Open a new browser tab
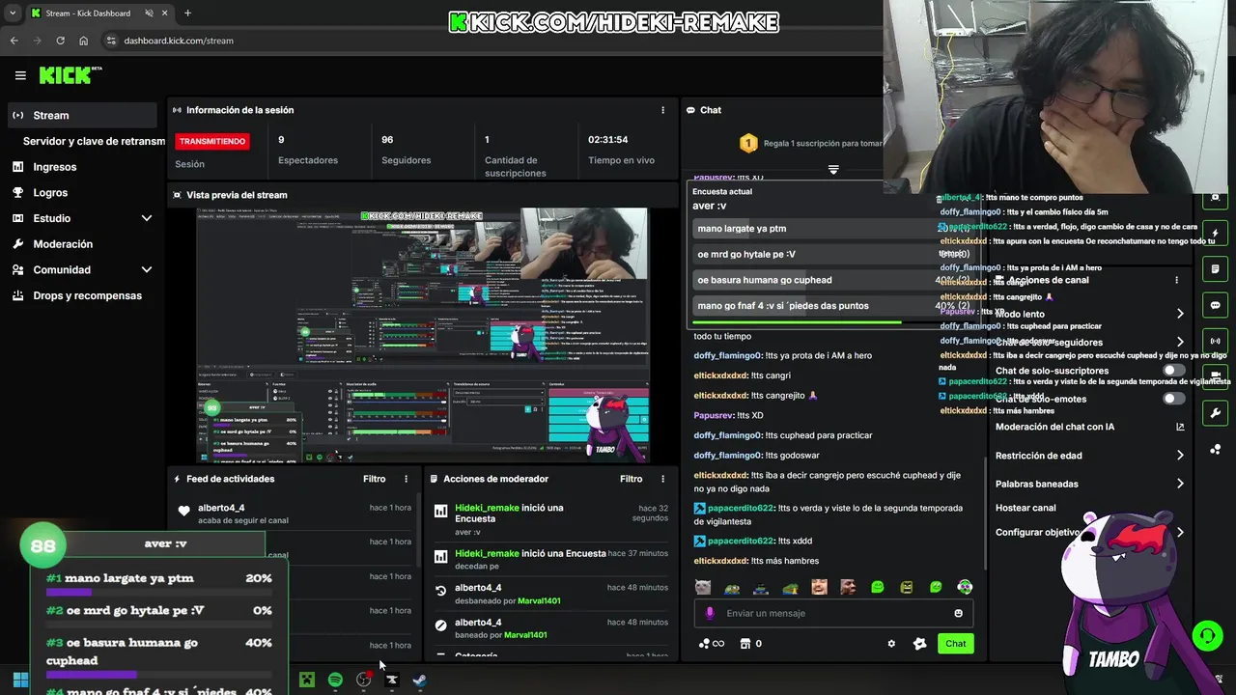Viewport: 1236px width, 695px height. pos(187,14)
